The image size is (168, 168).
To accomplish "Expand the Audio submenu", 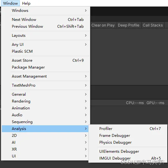I will 45,115.
